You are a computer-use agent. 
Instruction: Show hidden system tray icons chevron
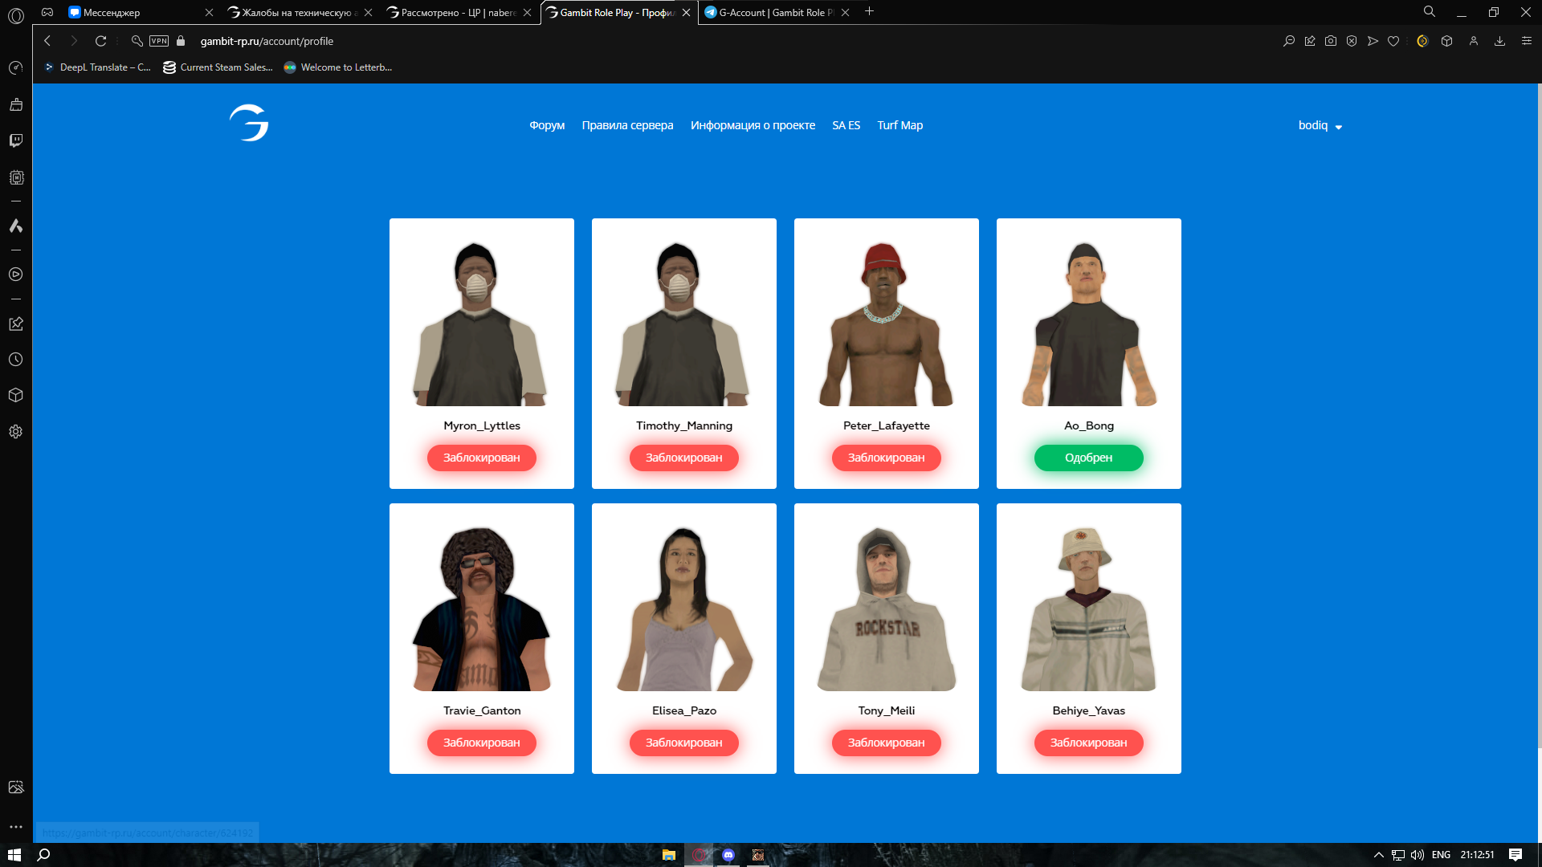click(x=1378, y=855)
